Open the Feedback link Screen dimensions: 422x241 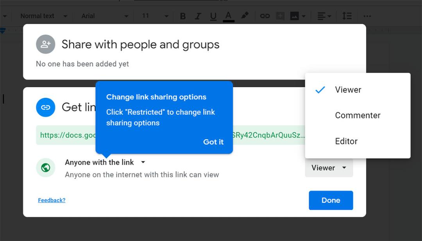(x=52, y=200)
